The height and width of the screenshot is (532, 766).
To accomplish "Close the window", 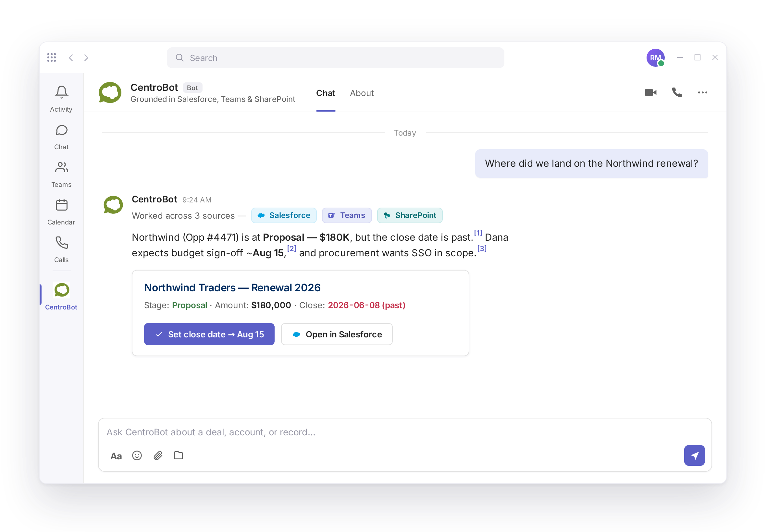I will 714,58.
